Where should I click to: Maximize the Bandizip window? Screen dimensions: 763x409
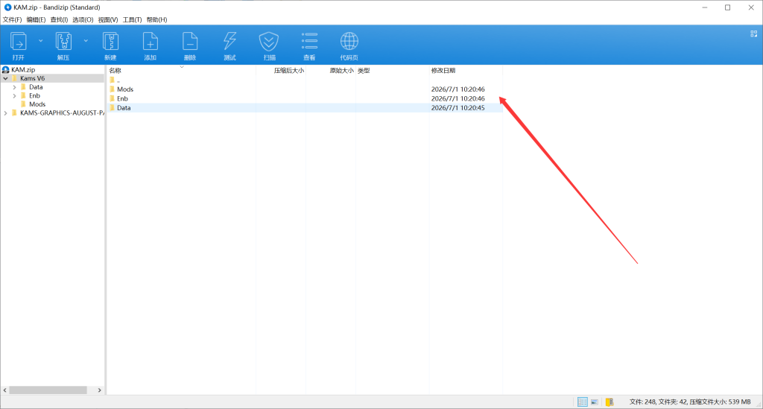tap(727, 7)
